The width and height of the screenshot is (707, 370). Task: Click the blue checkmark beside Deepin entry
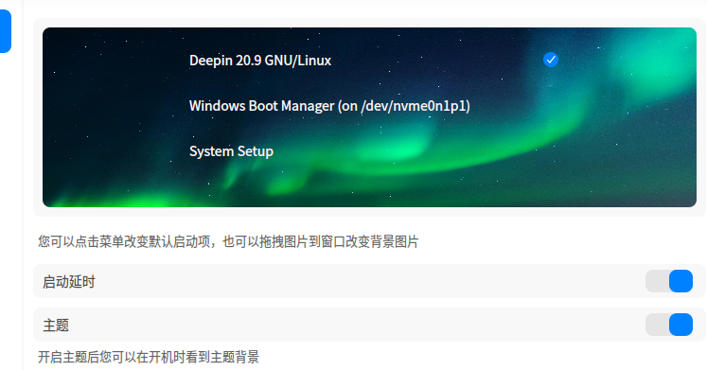551,60
